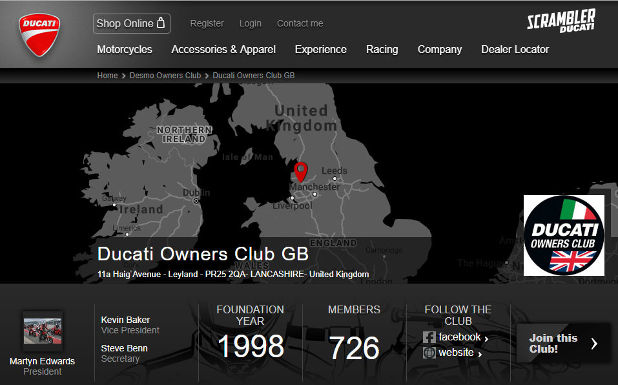Screen dimensions: 618x385
Task: Click the name Kevin Baker
Action: [x=125, y=320]
